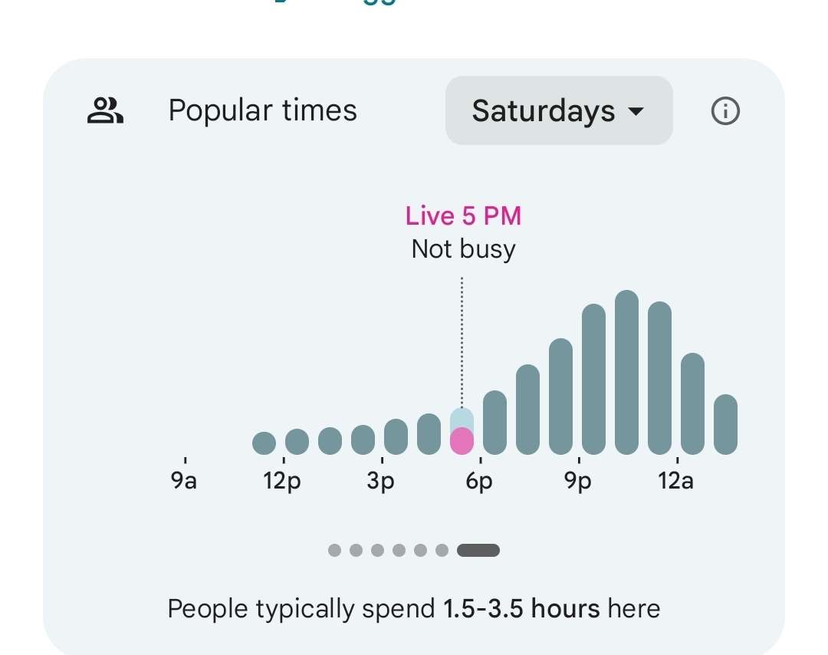Tap the active pill-shaped page indicator
Viewport: 828px width, 655px height.
478,550
